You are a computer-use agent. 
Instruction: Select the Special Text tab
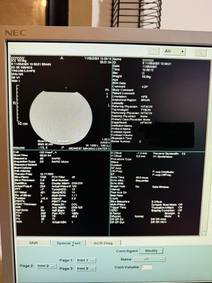[68, 243]
